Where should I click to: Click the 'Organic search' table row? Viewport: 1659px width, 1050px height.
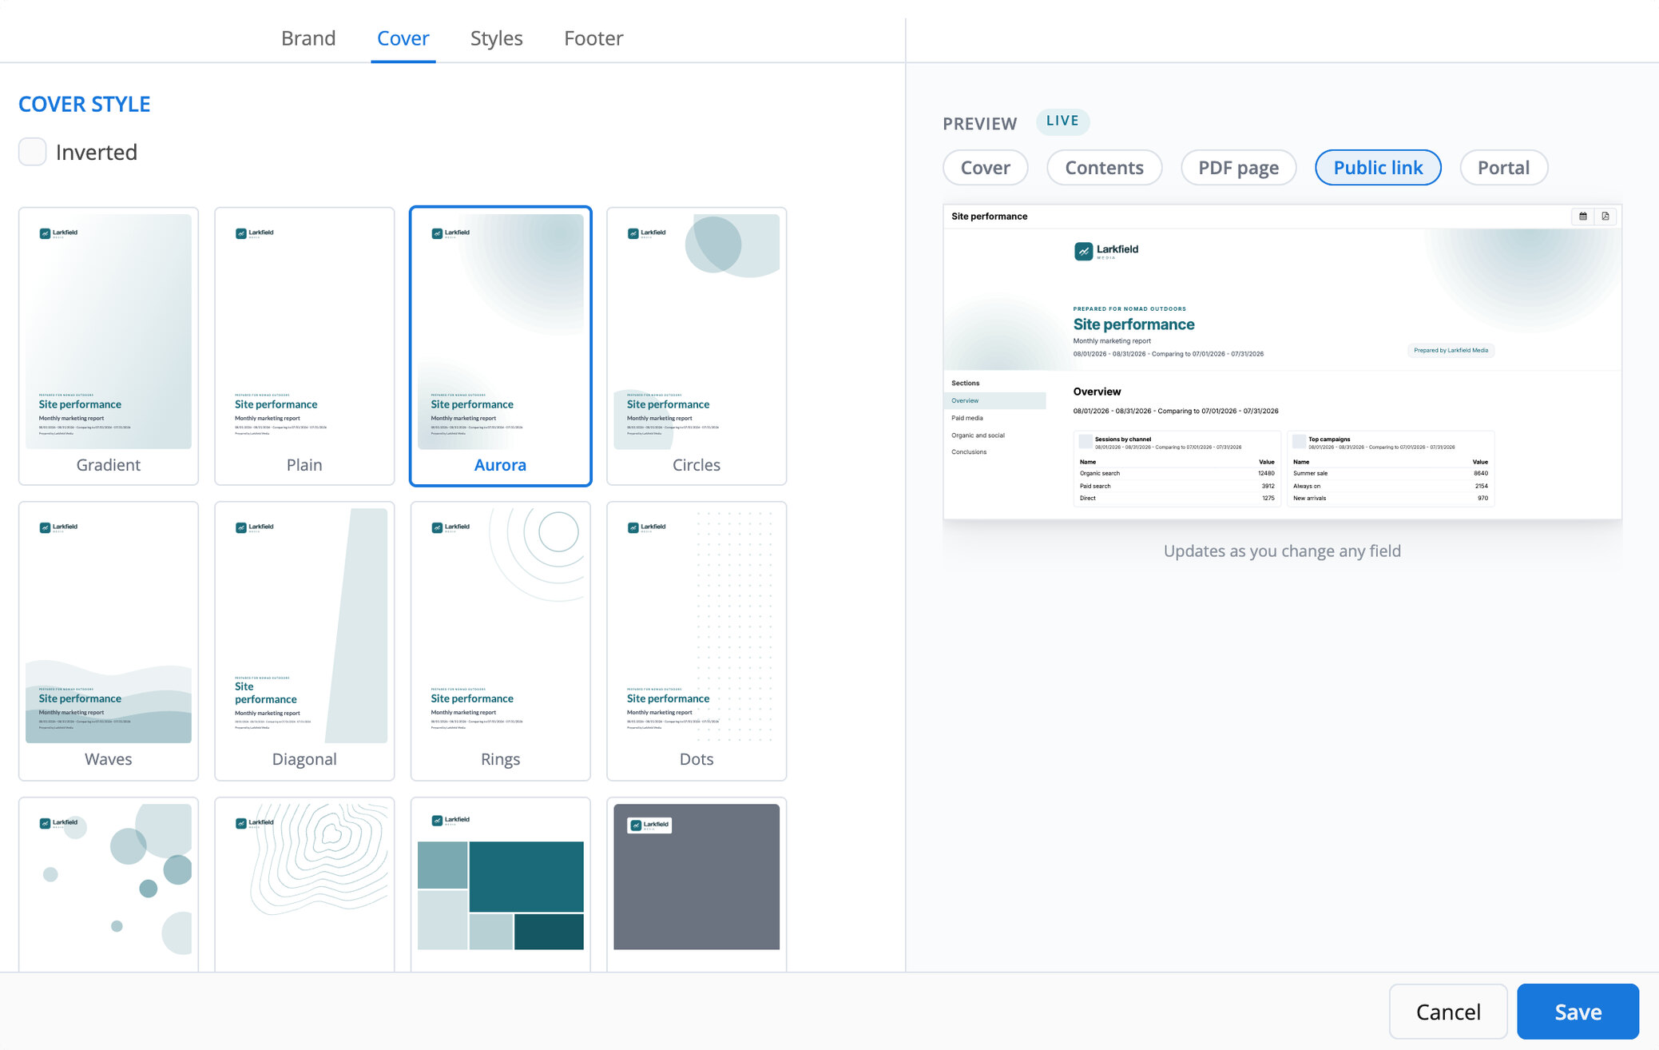click(x=1177, y=474)
